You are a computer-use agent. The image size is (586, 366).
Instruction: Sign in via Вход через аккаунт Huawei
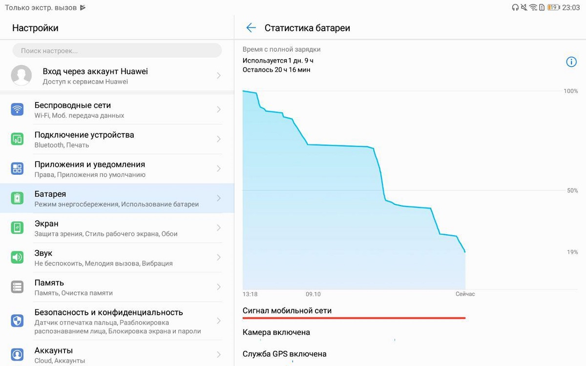click(117, 76)
